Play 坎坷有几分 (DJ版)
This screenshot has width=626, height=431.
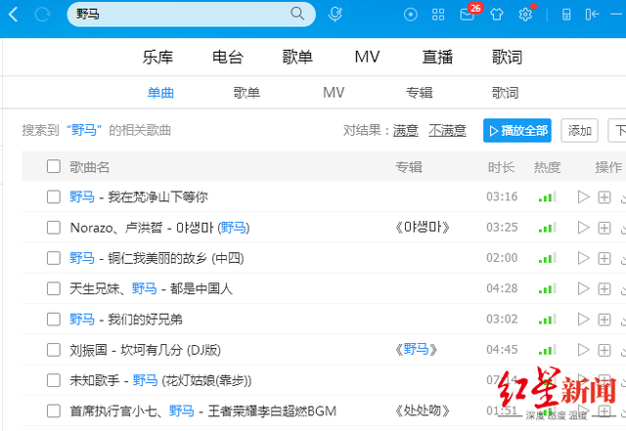tap(583, 350)
